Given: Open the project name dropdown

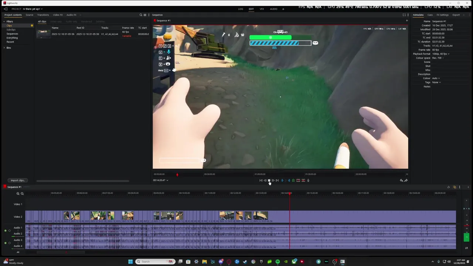Looking at the screenshot, I should point(33,9).
